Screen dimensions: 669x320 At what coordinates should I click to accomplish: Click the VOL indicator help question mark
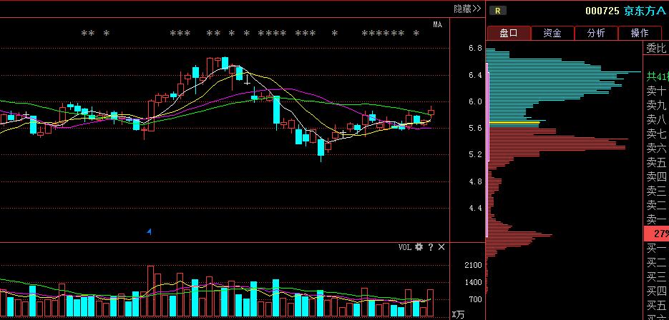point(430,247)
